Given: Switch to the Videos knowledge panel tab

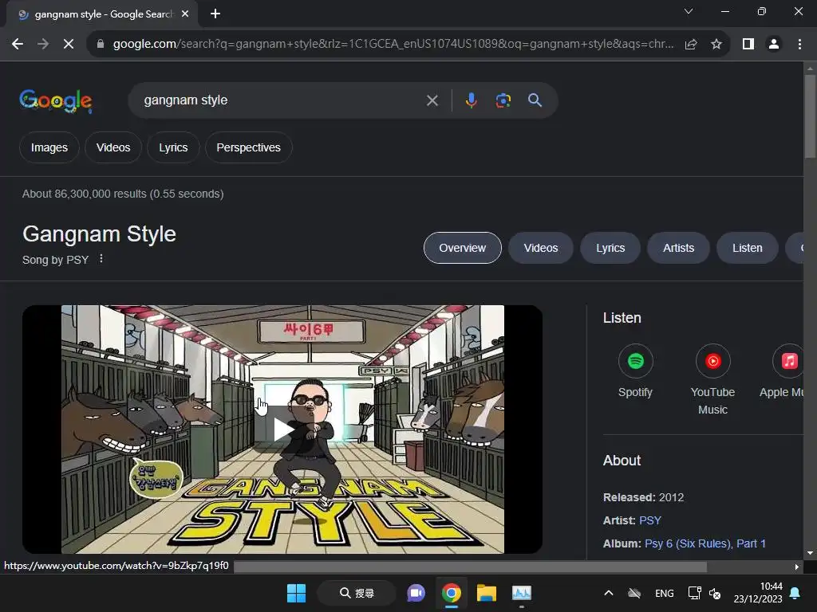Looking at the screenshot, I should (541, 249).
